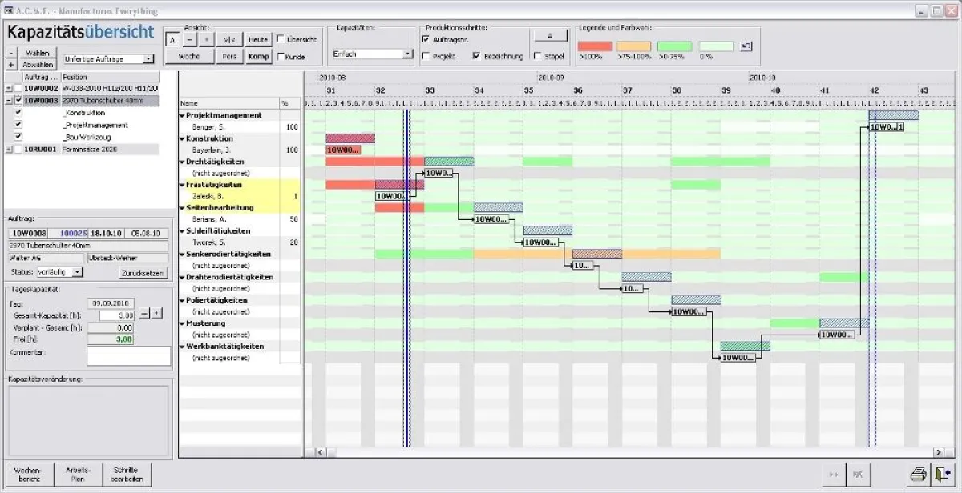Image resolution: width=962 pixels, height=493 pixels.
Task: Open the Wochenbericht report
Action: [27, 475]
